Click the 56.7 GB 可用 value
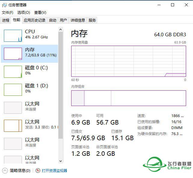The image size is (193, 178). click(107, 122)
